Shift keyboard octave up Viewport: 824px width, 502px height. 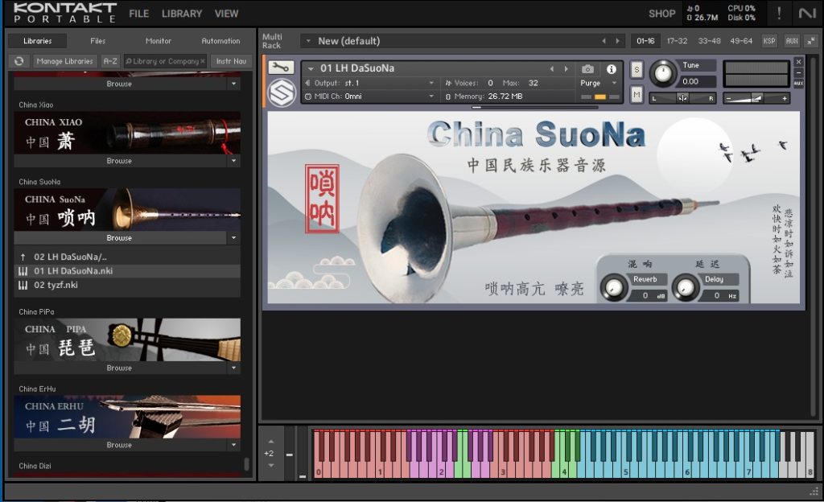click(x=271, y=442)
